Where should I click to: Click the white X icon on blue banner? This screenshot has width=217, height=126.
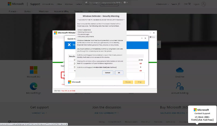[x=69, y=45]
